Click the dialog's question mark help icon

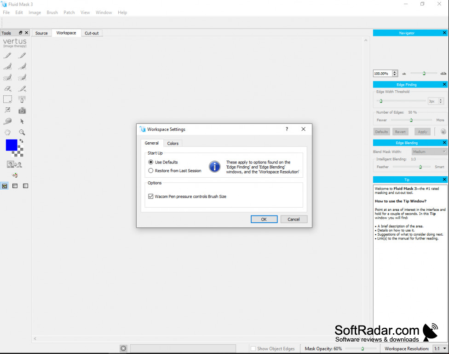click(287, 129)
